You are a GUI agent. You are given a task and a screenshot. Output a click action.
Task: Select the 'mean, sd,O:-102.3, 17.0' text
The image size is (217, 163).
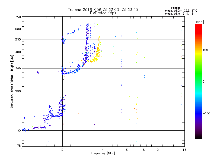(181, 11)
